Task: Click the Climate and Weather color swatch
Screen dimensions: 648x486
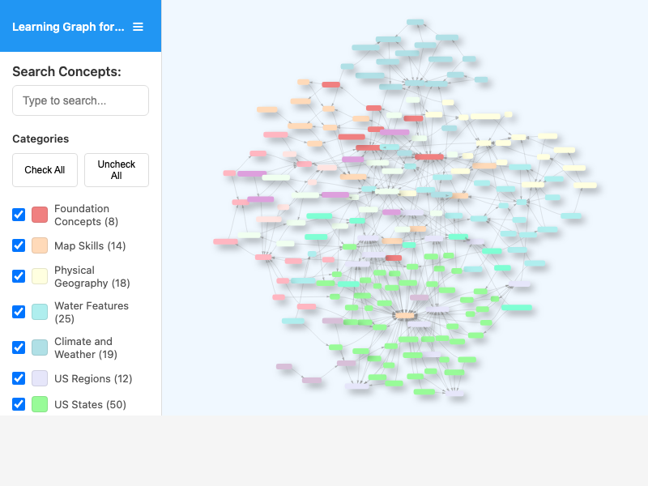Action: pos(40,347)
